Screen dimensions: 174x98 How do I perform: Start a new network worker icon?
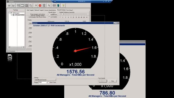pyautogui.click(x=27, y=5)
